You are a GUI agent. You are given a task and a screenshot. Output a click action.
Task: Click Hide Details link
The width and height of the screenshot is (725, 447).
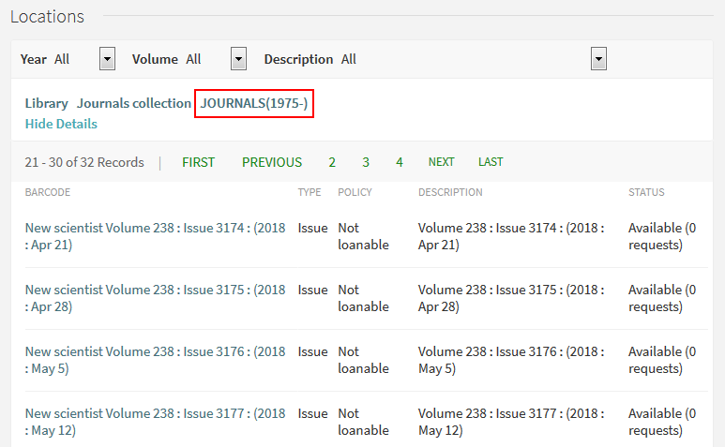point(61,124)
